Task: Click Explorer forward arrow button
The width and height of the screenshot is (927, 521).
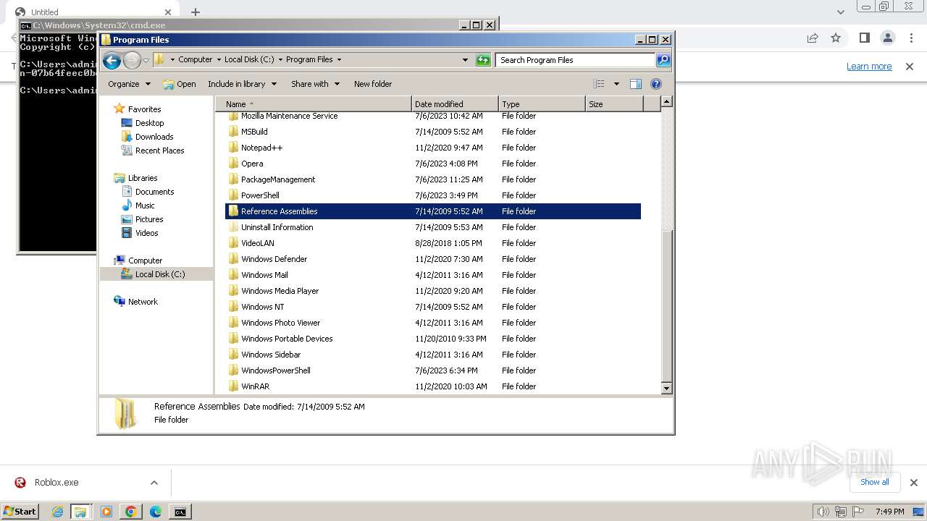Action: click(132, 60)
